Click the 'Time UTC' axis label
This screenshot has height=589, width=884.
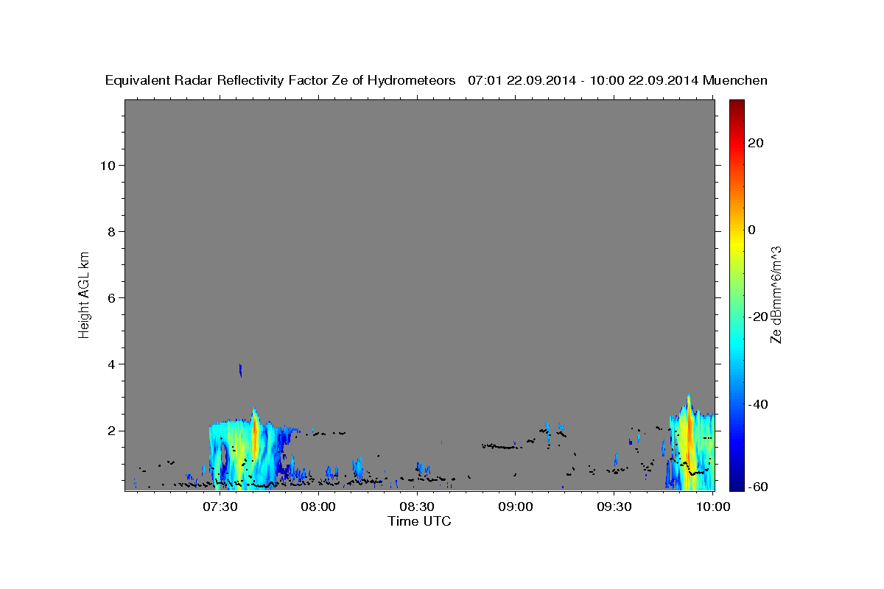[419, 521]
